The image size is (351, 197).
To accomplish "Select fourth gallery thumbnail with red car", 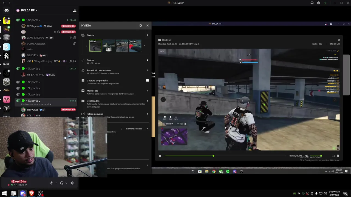I will [135, 46].
